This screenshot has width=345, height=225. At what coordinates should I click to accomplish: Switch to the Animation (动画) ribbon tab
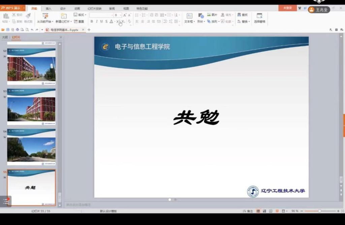77,8
